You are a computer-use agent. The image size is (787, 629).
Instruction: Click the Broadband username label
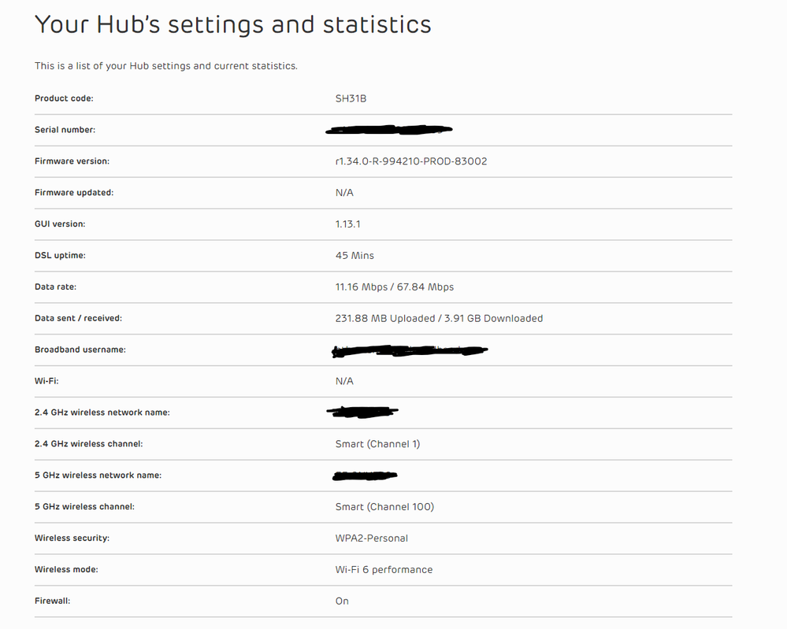tap(80, 350)
